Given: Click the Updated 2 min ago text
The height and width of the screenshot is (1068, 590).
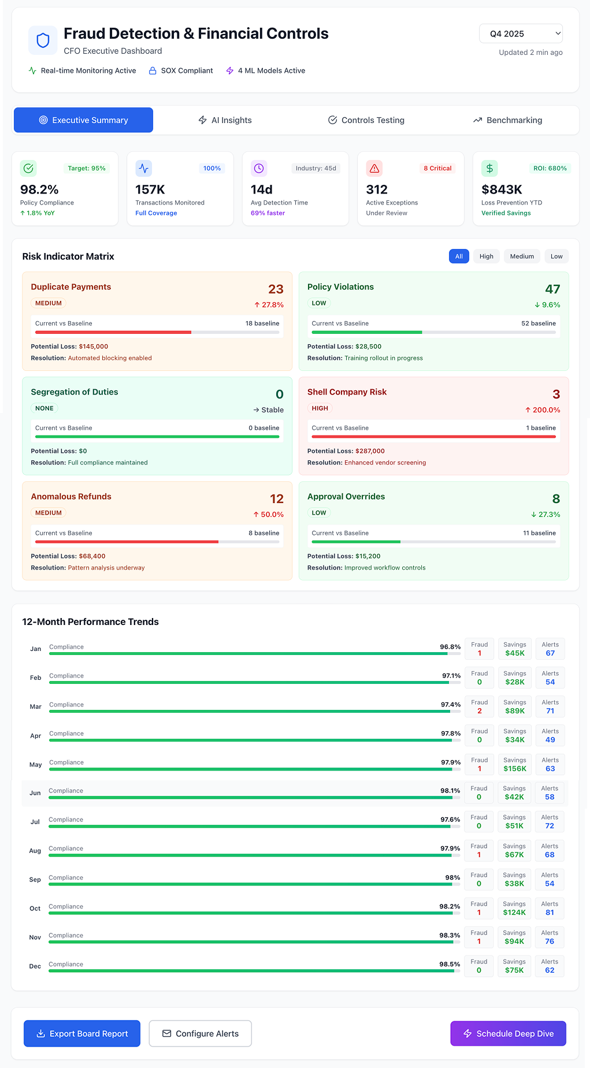Looking at the screenshot, I should tap(530, 53).
